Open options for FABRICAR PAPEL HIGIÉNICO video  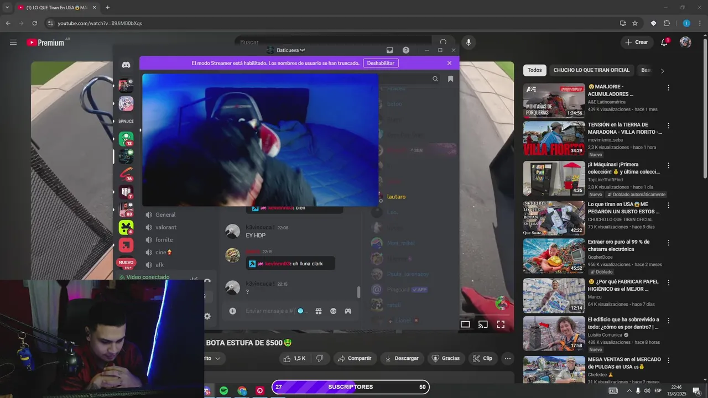tap(668, 282)
